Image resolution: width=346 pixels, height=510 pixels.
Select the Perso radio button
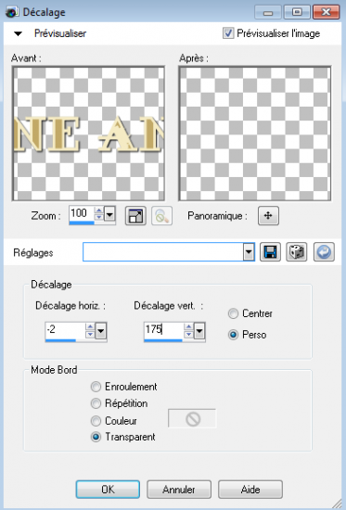click(233, 335)
